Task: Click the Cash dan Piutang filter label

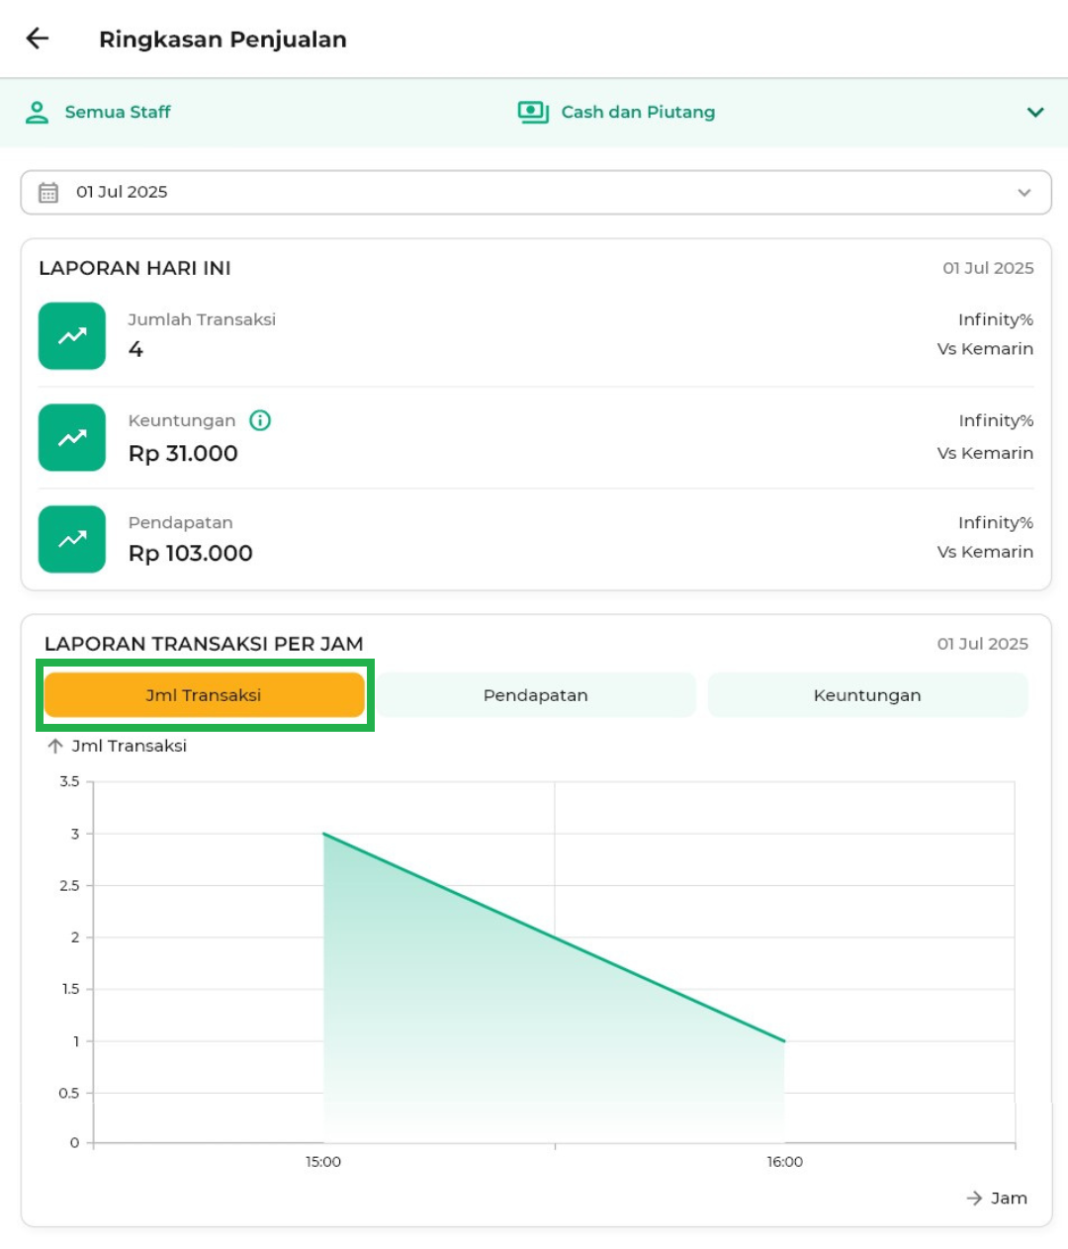Action: (638, 113)
